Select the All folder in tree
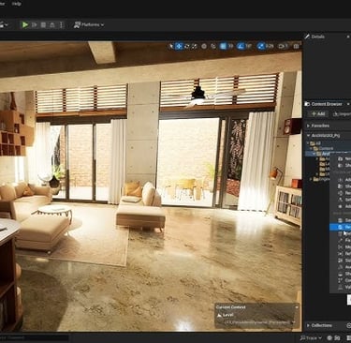351x343 pixels. [x=315, y=143]
